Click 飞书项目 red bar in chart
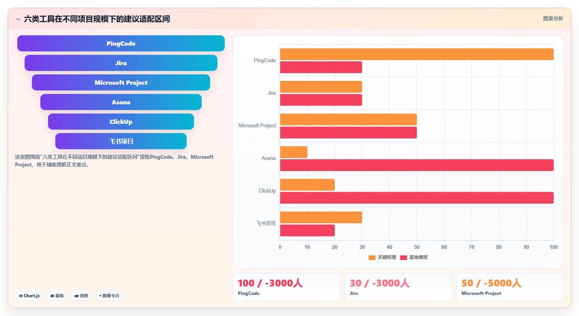Screen dimensions: 579x316 307,230
